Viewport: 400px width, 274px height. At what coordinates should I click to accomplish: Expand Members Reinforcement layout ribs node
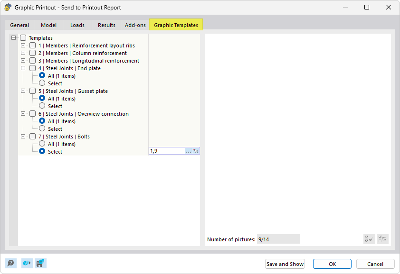point(23,46)
